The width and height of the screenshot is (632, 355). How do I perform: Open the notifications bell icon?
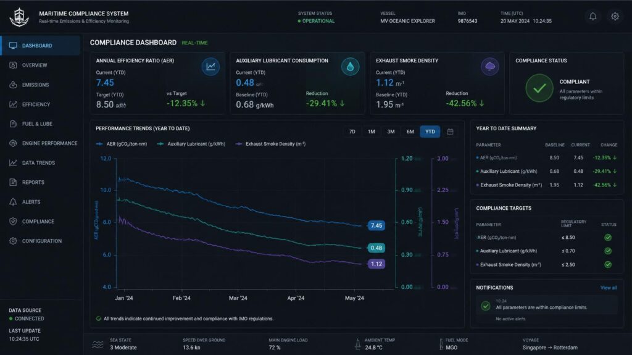592,17
